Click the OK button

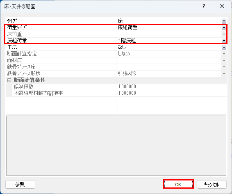[x=178, y=185]
